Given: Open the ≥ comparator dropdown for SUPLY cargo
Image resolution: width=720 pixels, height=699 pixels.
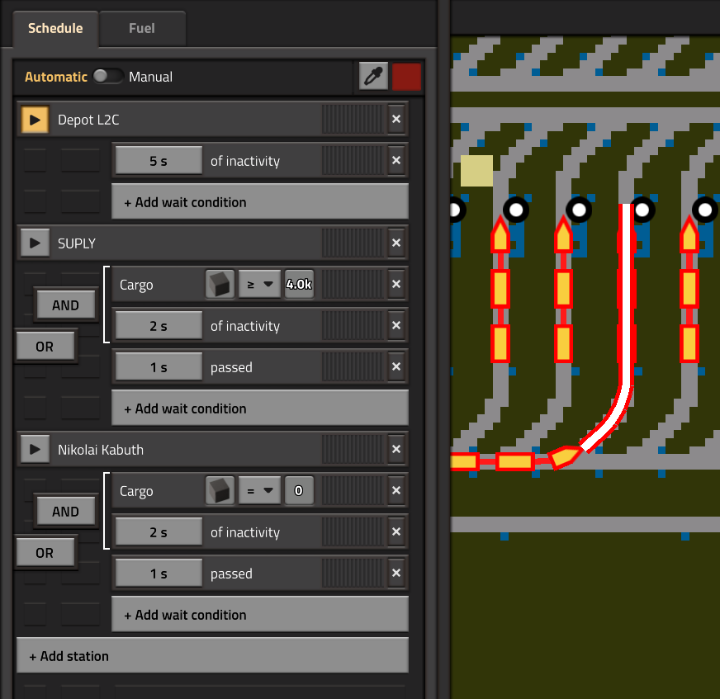Looking at the screenshot, I should tap(259, 285).
